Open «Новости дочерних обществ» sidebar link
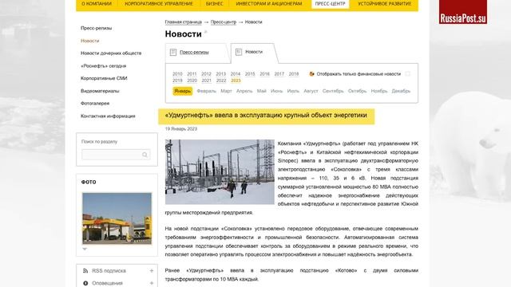 click(111, 53)
